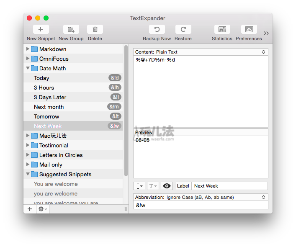Open the text format T dropdown
The height and width of the screenshot is (247, 296).
[x=153, y=186]
